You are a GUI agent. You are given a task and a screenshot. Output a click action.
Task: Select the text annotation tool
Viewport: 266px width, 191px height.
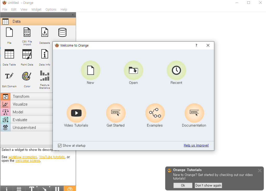click(x=31, y=189)
